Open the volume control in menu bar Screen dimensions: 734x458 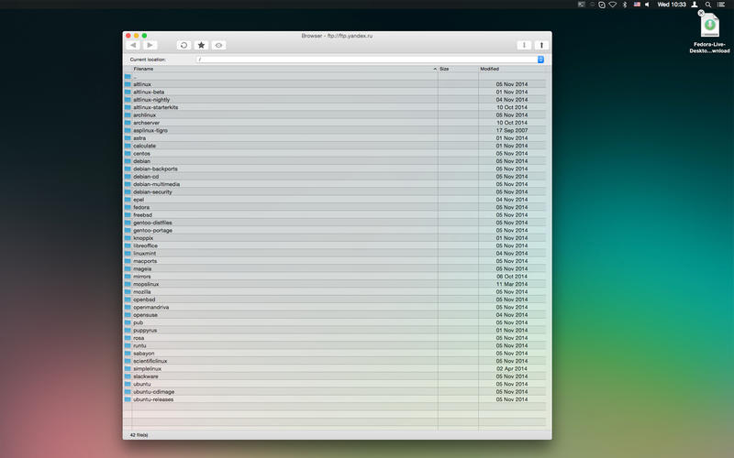pyautogui.click(x=646, y=5)
